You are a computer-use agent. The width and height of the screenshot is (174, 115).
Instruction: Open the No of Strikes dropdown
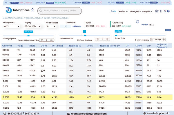[x=51, y=26]
